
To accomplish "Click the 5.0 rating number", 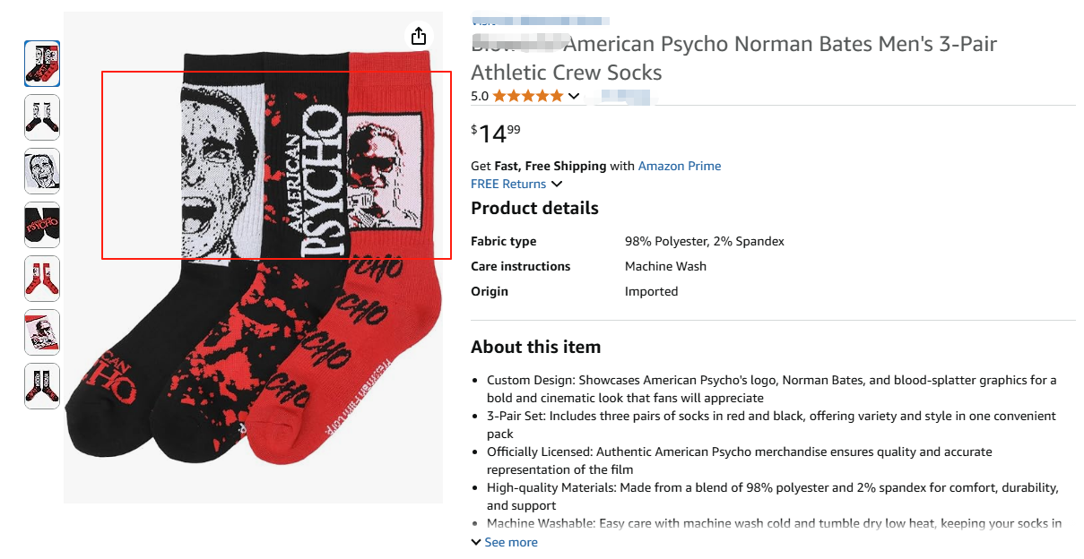I will [x=480, y=96].
